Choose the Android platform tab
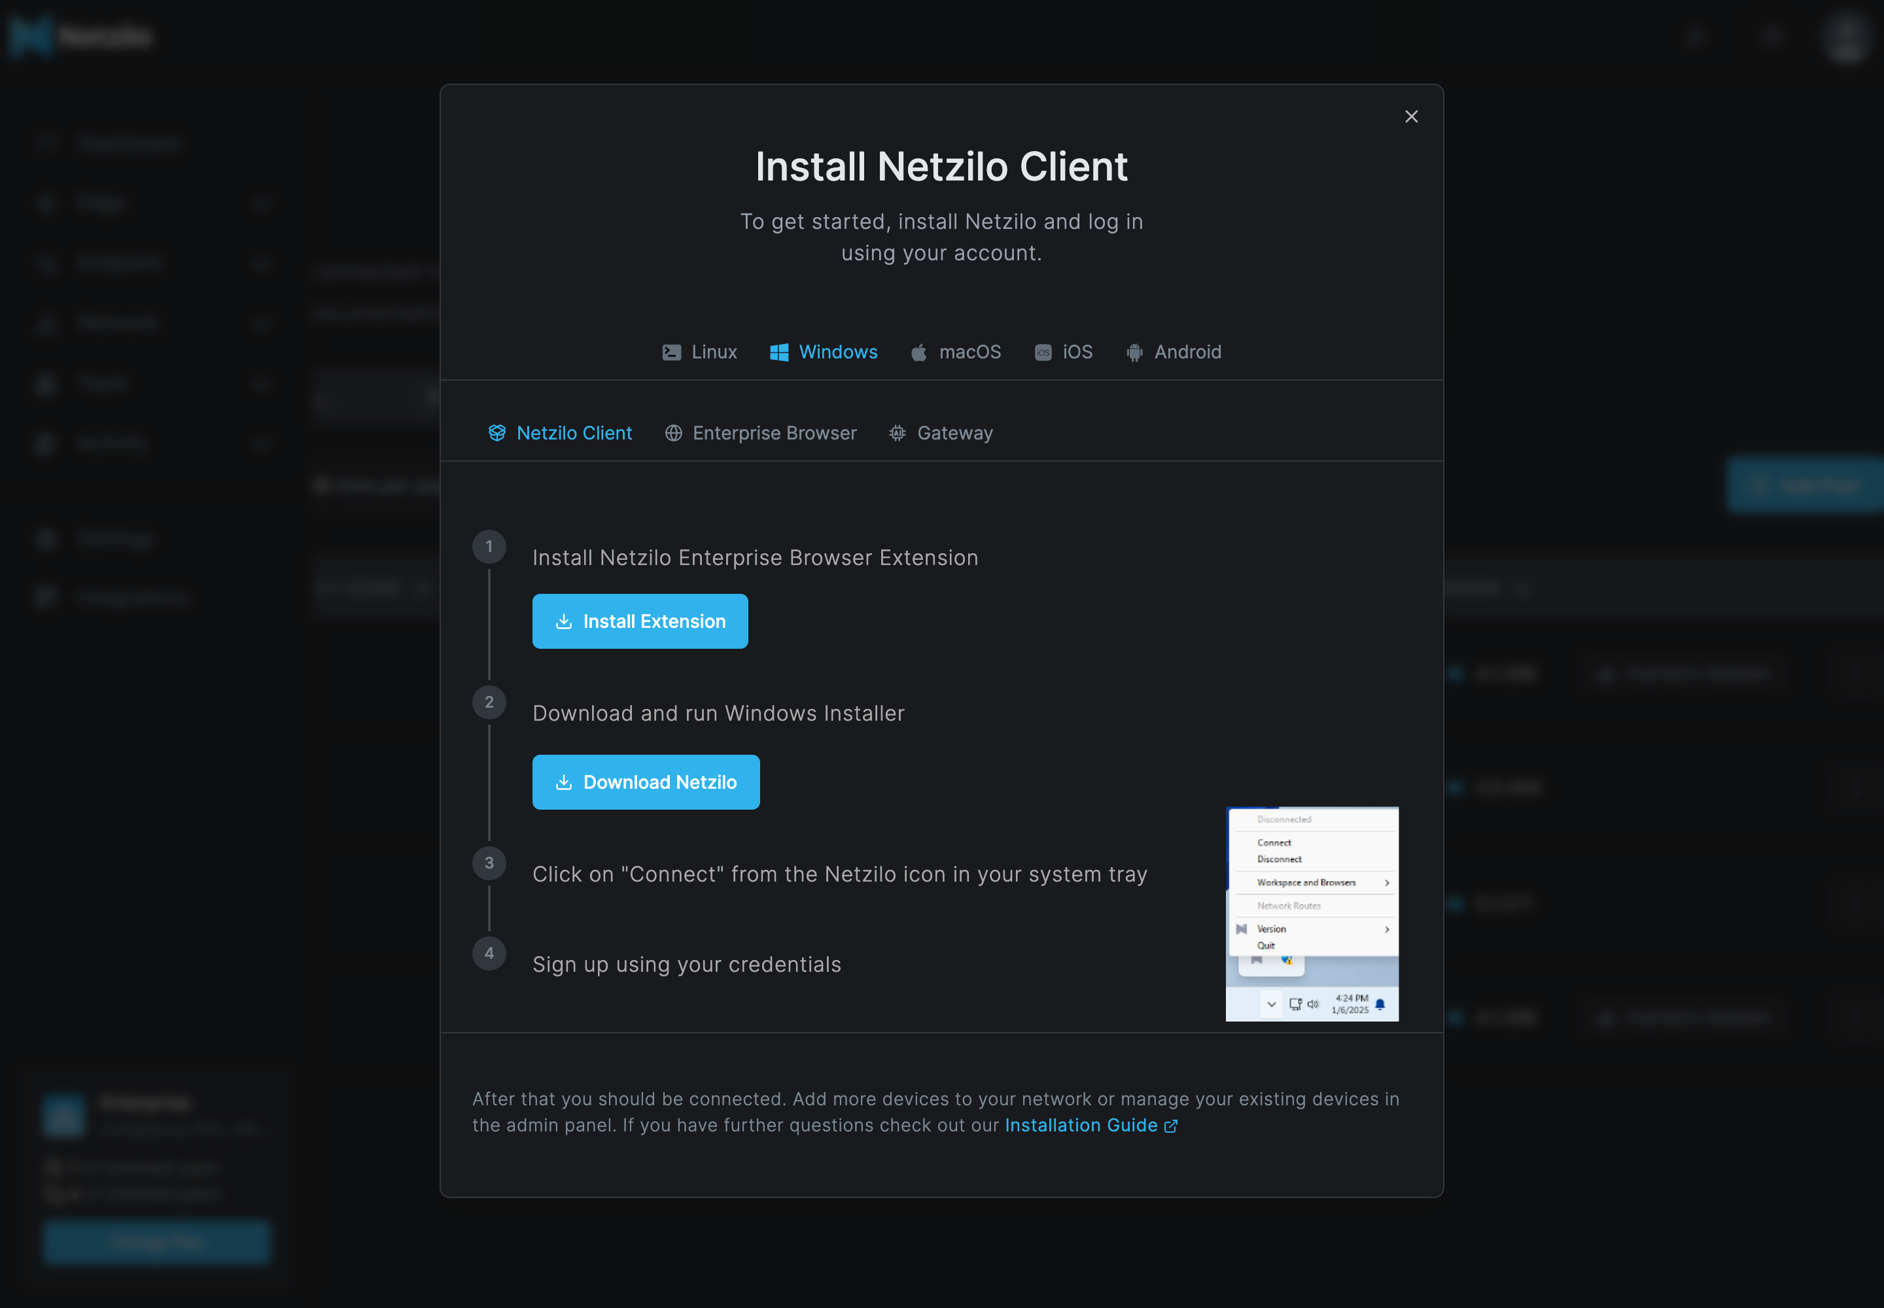 click(1173, 352)
